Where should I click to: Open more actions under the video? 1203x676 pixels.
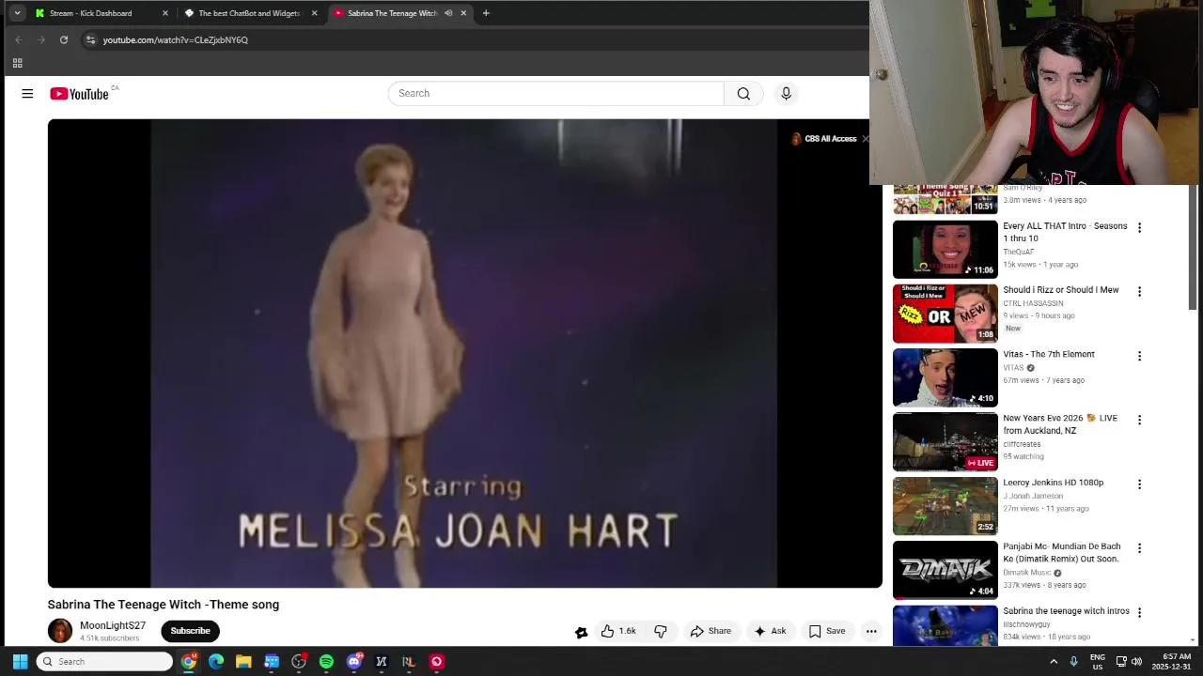pyautogui.click(x=871, y=631)
